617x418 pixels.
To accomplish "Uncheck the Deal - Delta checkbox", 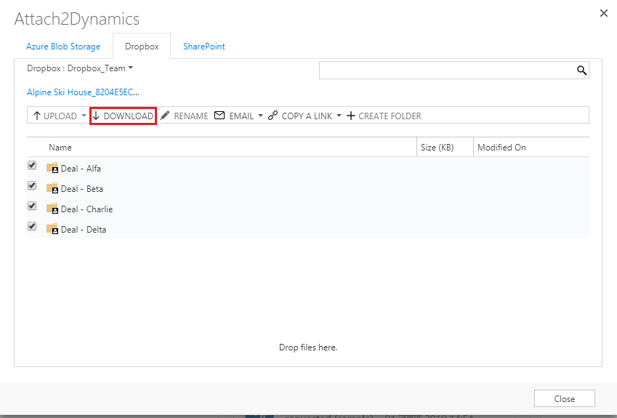I will (32, 227).
